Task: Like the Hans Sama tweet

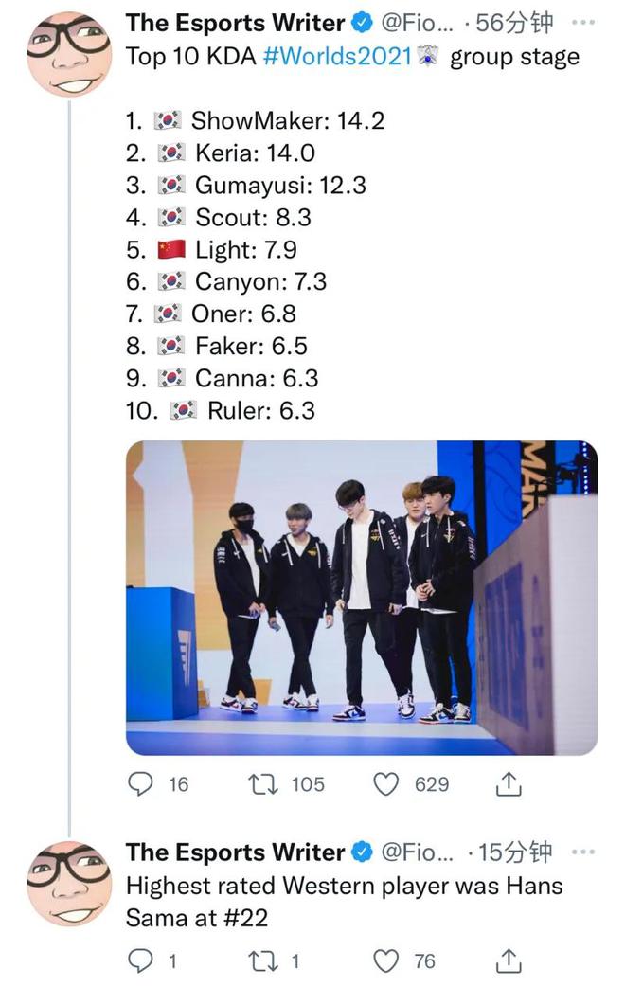Action: [x=385, y=961]
